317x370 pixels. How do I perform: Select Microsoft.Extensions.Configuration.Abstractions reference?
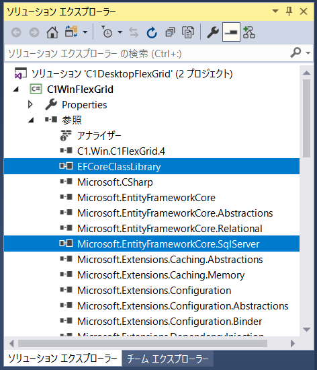tap(183, 306)
